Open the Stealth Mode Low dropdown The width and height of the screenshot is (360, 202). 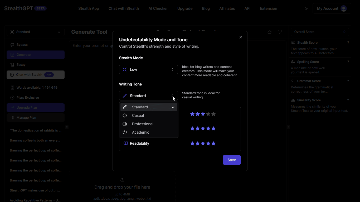pyautogui.click(x=148, y=69)
